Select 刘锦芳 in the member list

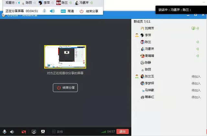click(149, 28)
